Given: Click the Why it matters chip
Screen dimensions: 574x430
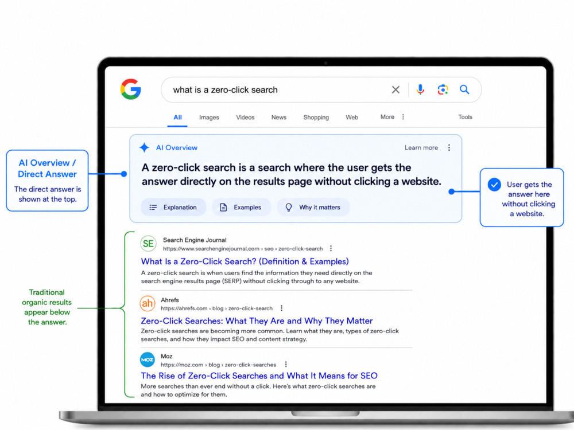Looking at the screenshot, I should (313, 208).
